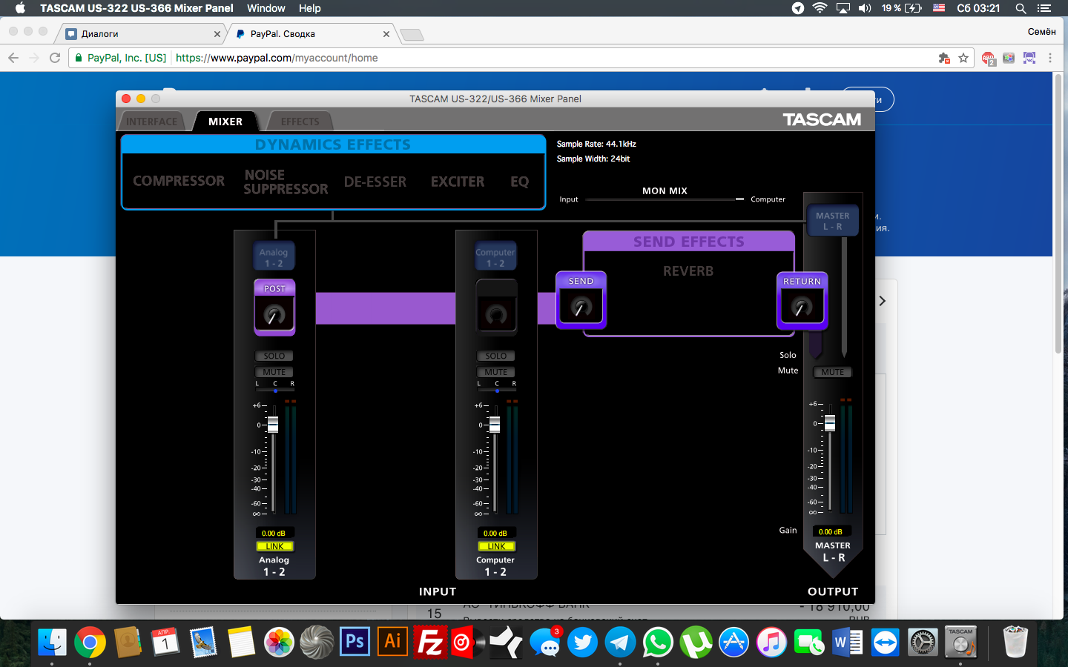Open Microsoft Word from the dock
The width and height of the screenshot is (1068, 667).
tap(847, 642)
